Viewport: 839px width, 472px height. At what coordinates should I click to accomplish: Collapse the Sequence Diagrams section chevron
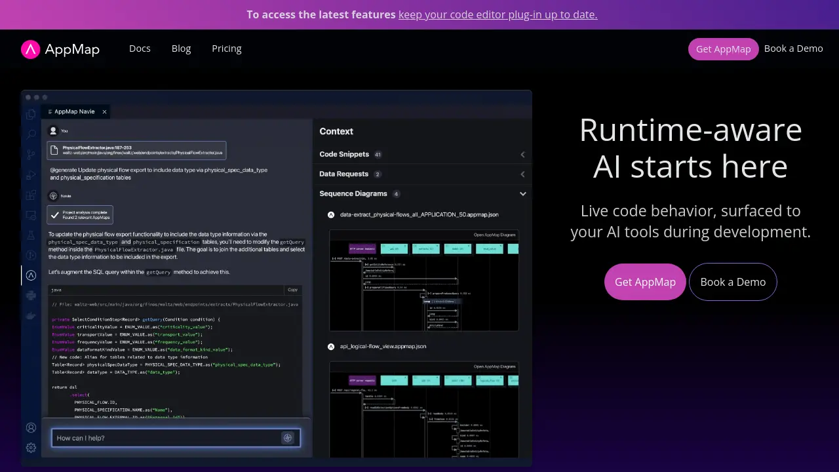tap(522, 194)
